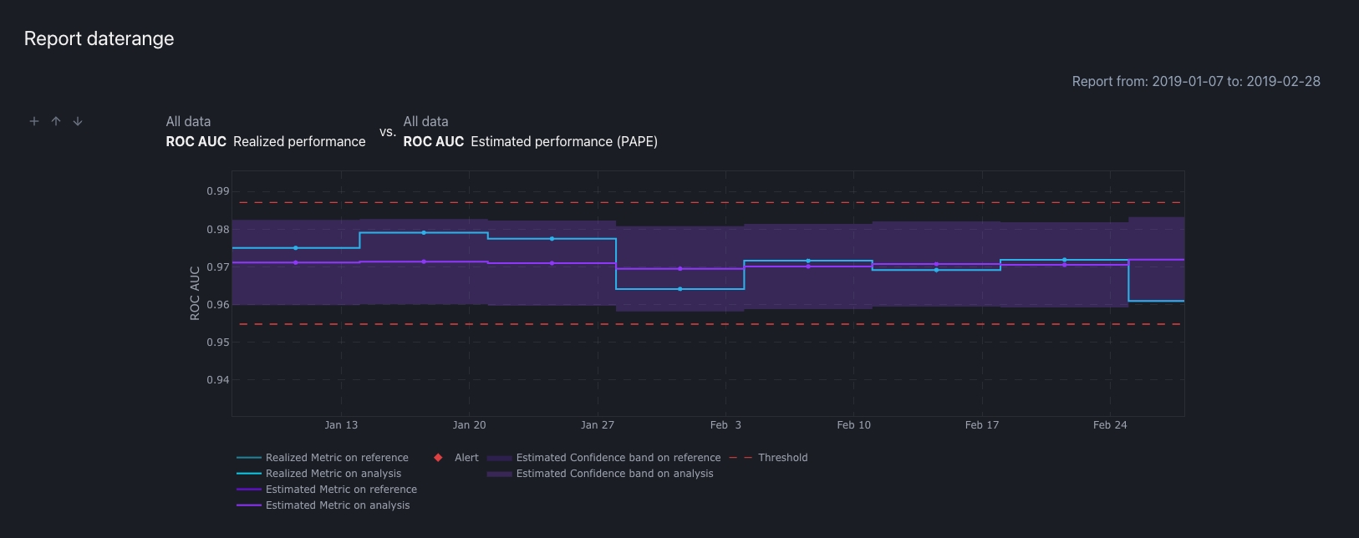This screenshot has height=538, width=1359.
Task: Toggle the Threshold dashed line legend entry
Action: coord(781,458)
